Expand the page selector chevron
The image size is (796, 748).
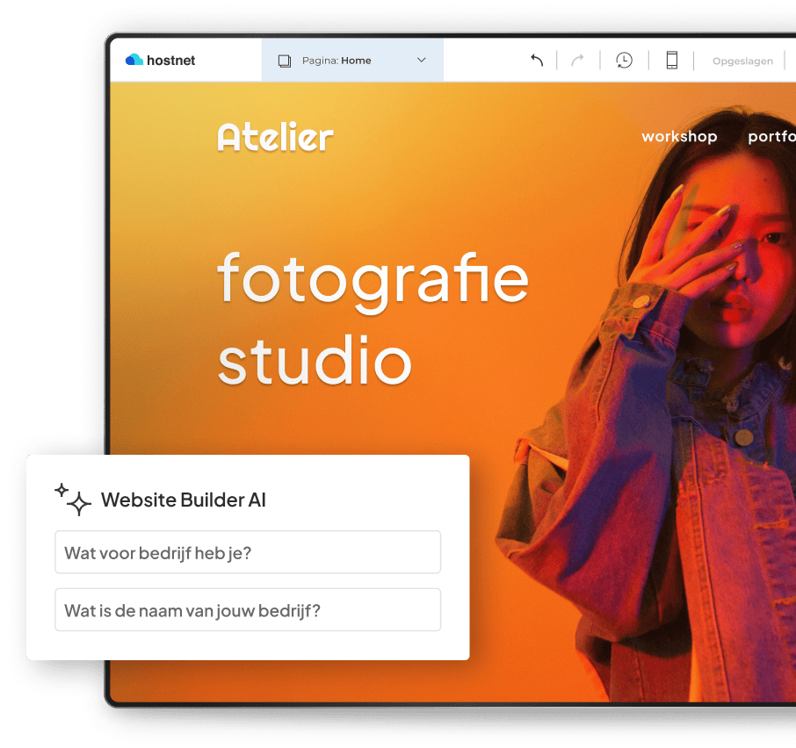tap(422, 60)
